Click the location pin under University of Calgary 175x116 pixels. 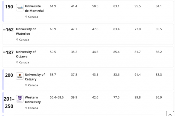click(26, 85)
